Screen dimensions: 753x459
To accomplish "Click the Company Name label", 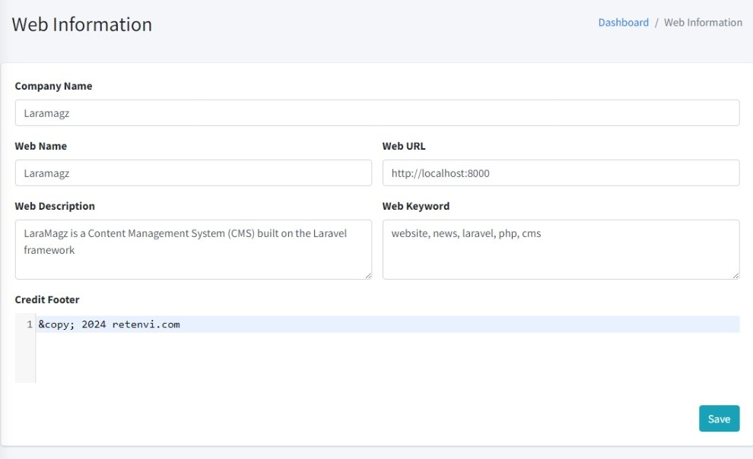I will click(53, 87).
